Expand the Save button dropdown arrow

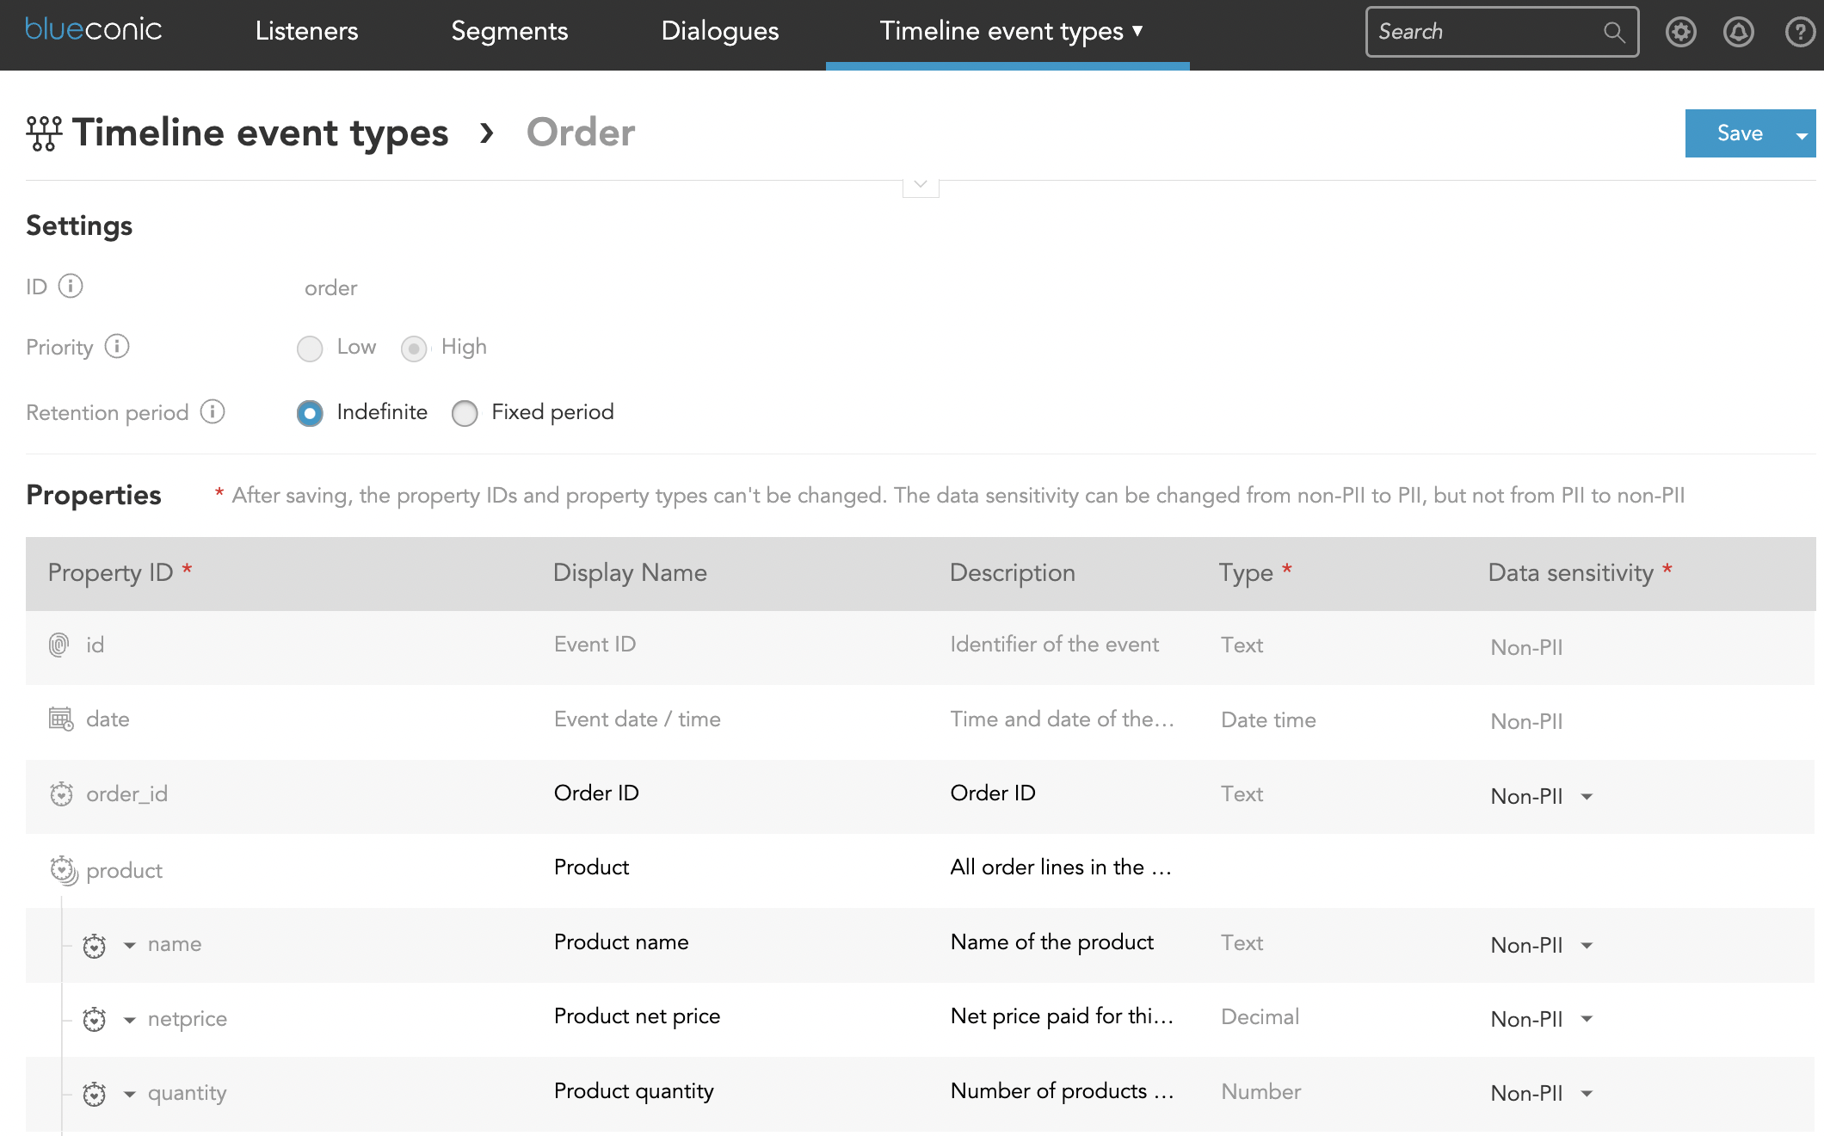(x=1803, y=133)
